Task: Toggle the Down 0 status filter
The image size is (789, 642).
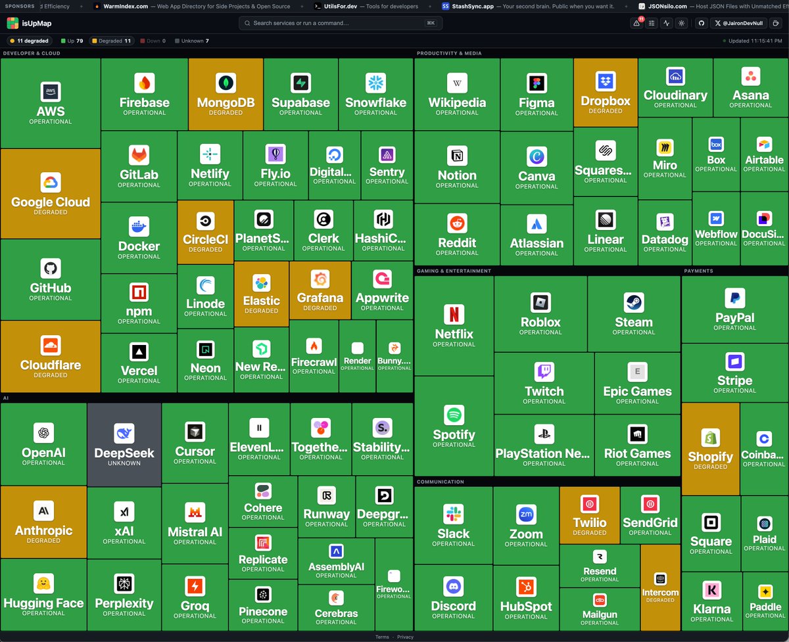Action: [152, 41]
